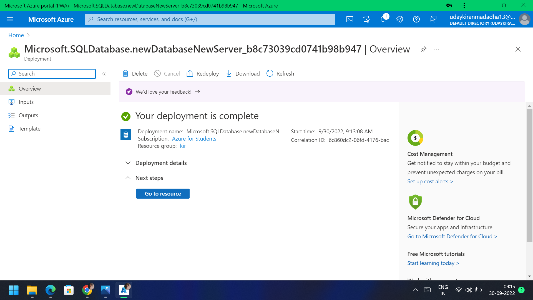Viewport: 533px width, 300px height.
Task: Refresh the deployment overview
Action: click(x=280, y=74)
